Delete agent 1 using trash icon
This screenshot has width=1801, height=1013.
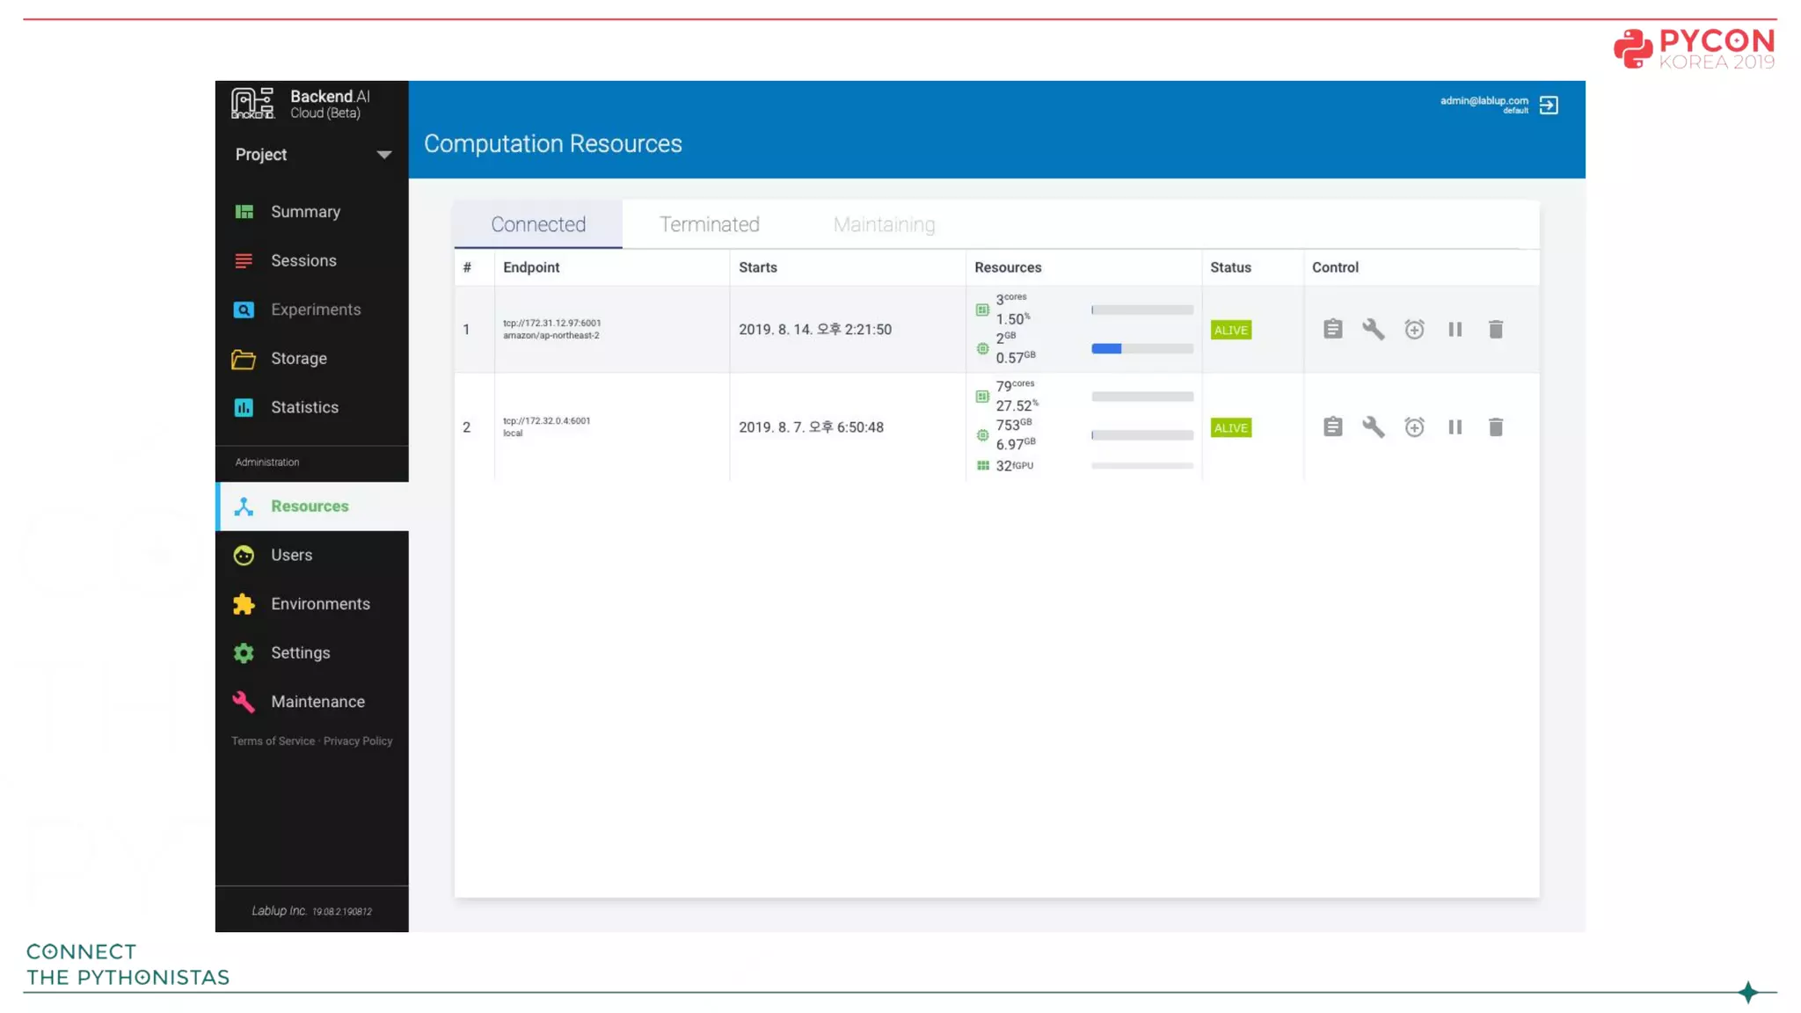click(1496, 330)
